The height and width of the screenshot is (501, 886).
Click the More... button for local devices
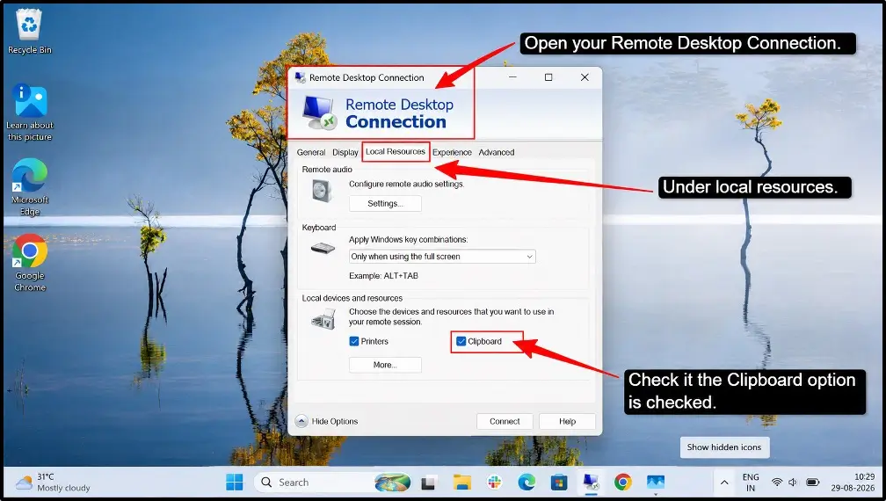pos(385,365)
